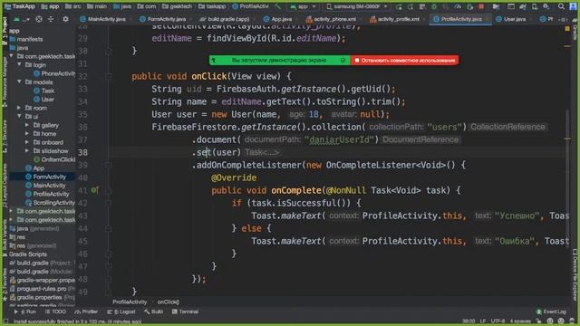Viewport: 580px width, 326px height.
Task: Select the ProfileActivity file in the project tree
Action: (47, 194)
